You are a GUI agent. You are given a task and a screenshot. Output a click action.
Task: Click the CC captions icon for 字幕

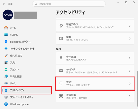(61, 39)
